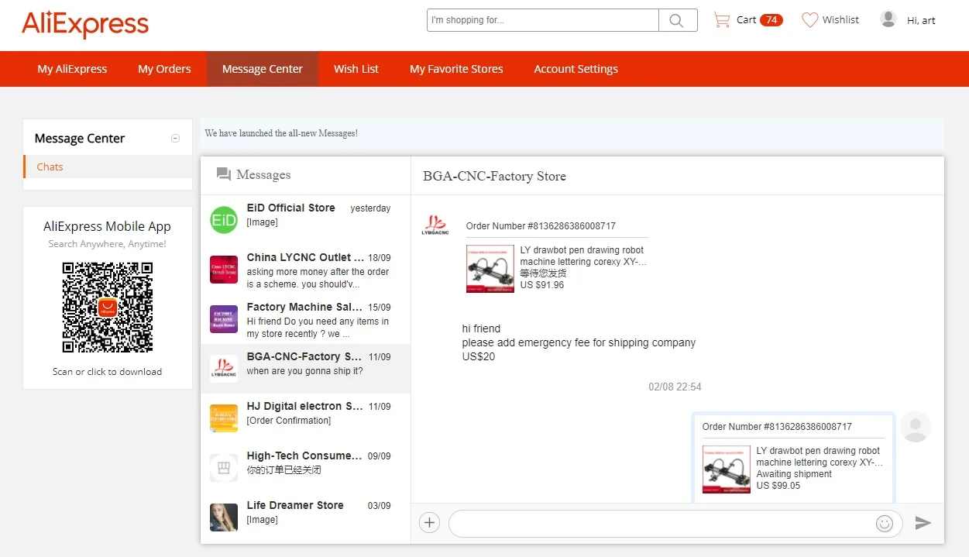The width and height of the screenshot is (969, 557).
Task: Click the Messages speech bubble icon
Action: pyautogui.click(x=224, y=175)
